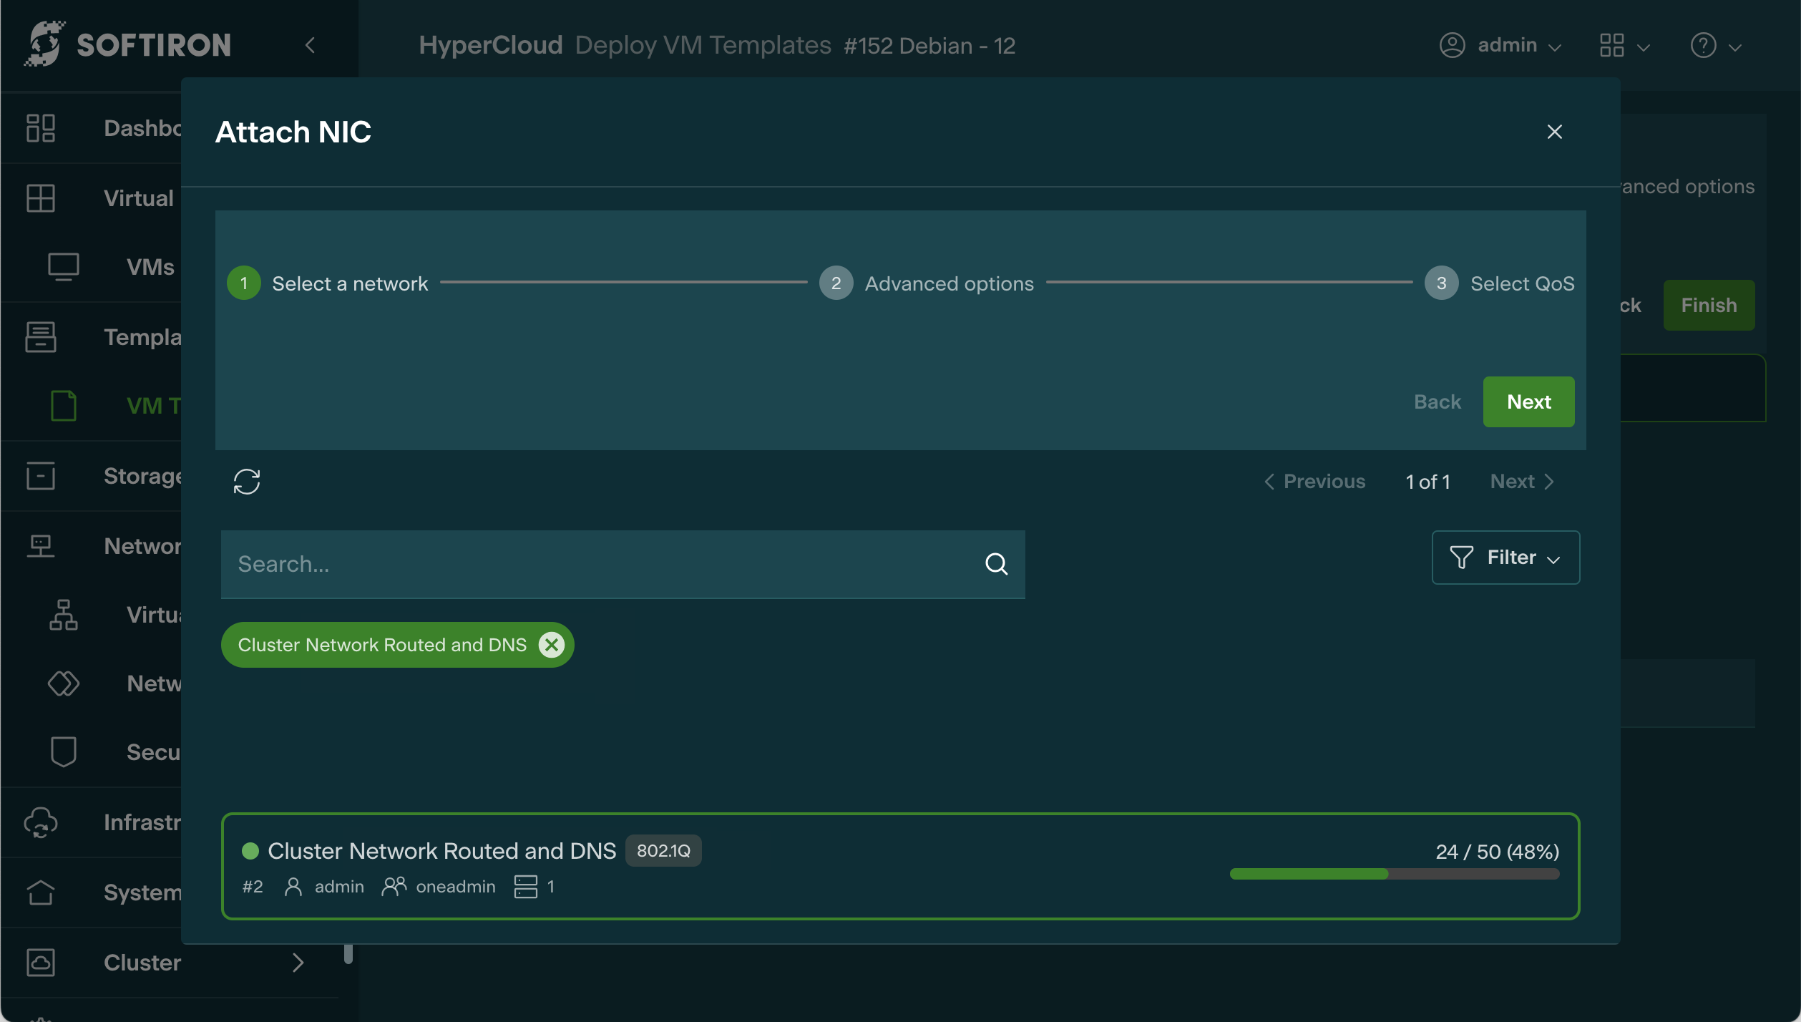Click the Dashboard sidebar icon
The image size is (1801, 1022).
coord(41,128)
